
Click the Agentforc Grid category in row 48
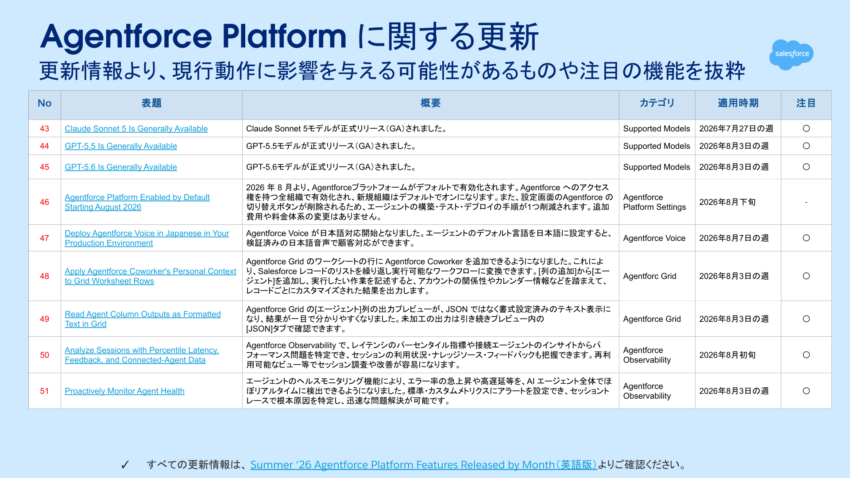[x=650, y=276]
